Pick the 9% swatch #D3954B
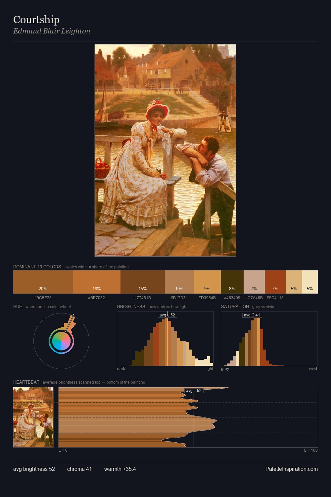Image resolution: width=331 pixels, height=497 pixels. pyautogui.click(x=207, y=282)
